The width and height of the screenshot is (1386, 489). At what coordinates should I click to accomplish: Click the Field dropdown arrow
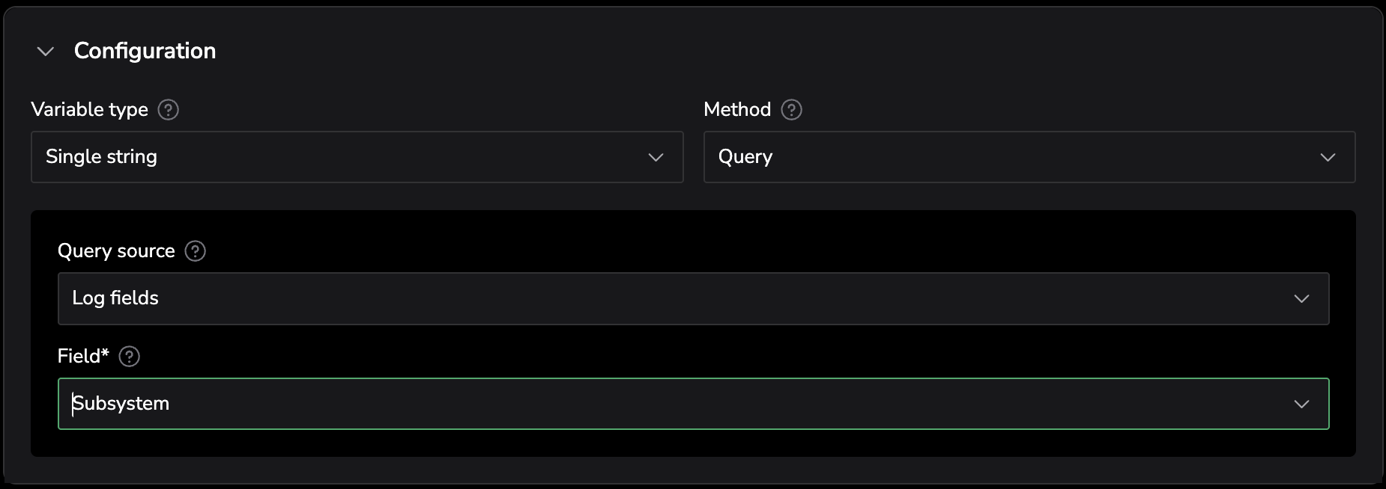1301,404
